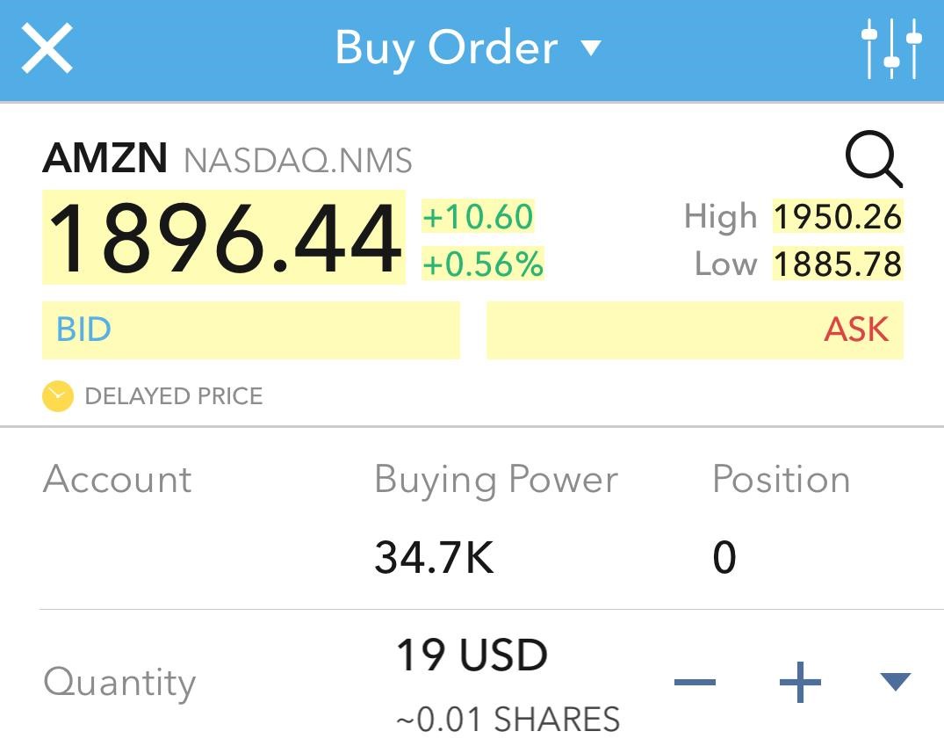Tap the 1896.44 last price
The image size is (944, 753).
(224, 238)
